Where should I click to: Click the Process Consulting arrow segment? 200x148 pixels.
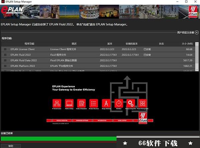pos(62,121)
